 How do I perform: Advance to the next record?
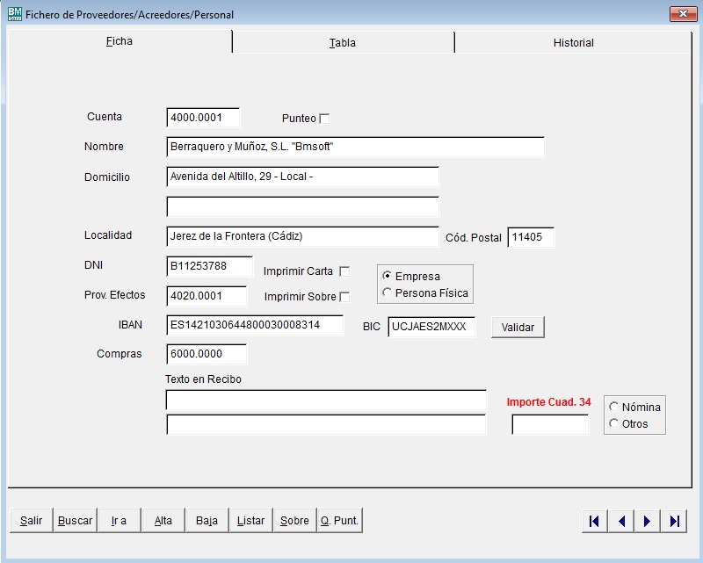pyautogui.click(x=648, y=521)
